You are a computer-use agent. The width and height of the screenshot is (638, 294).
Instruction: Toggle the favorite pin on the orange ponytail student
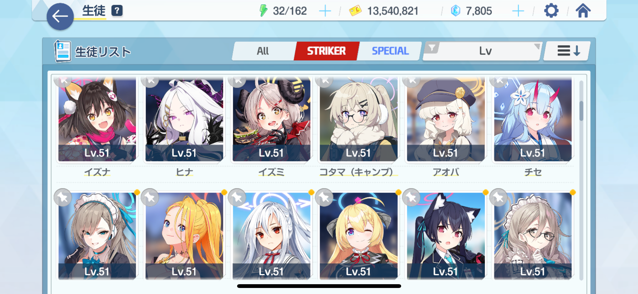(x=150, y=198)
